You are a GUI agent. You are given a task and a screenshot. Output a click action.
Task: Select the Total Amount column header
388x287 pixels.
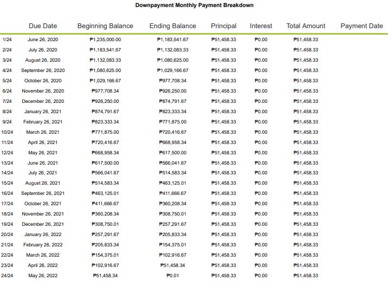click(x=306, y=26)
